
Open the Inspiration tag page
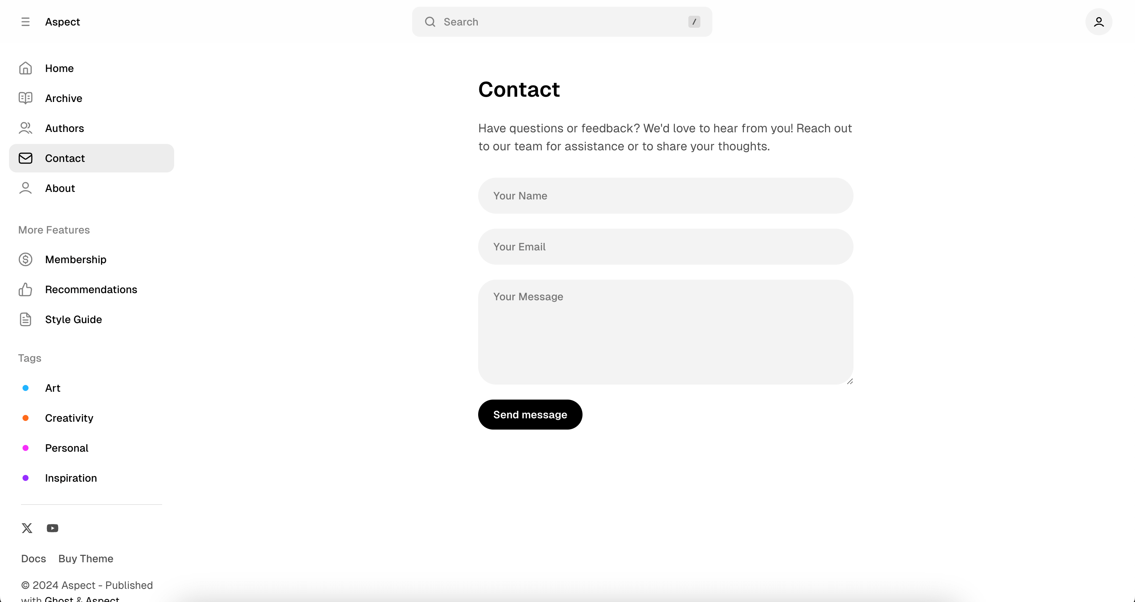pos(71,478)
